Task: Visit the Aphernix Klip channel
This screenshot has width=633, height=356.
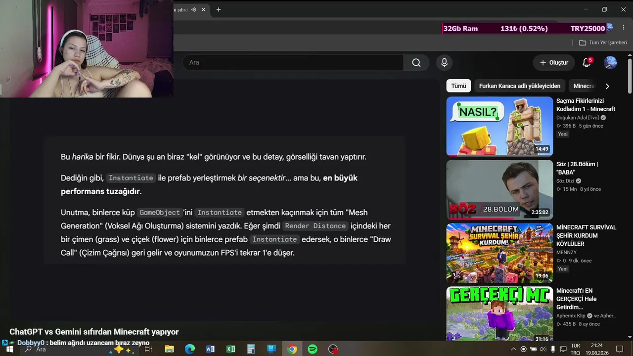Action: [571, 315]
